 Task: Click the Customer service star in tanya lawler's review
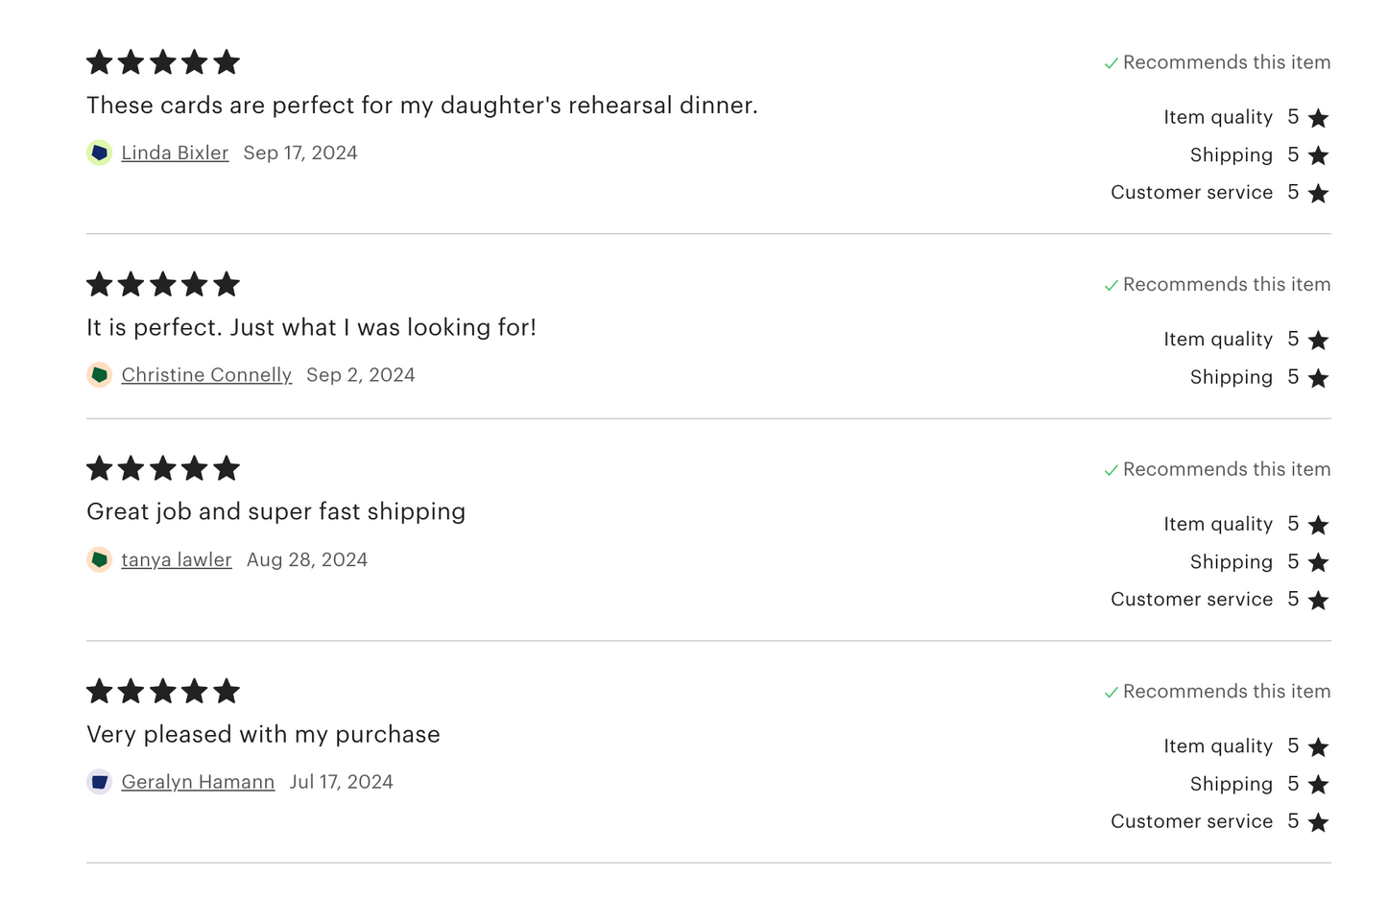pos(1319,601)
